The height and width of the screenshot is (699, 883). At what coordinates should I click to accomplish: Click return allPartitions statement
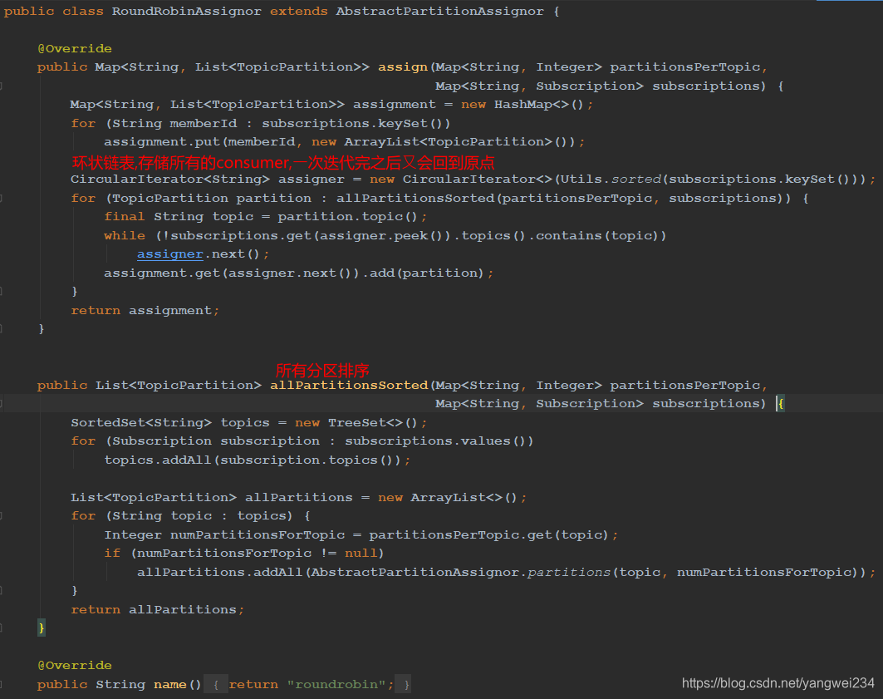157,609
